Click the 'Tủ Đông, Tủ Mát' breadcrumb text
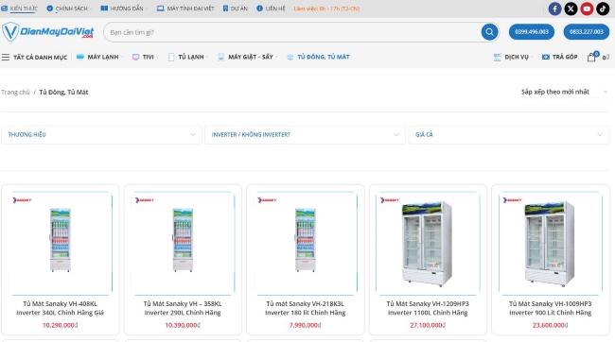This screenshot has width=615, height=342. coord(63,92)
